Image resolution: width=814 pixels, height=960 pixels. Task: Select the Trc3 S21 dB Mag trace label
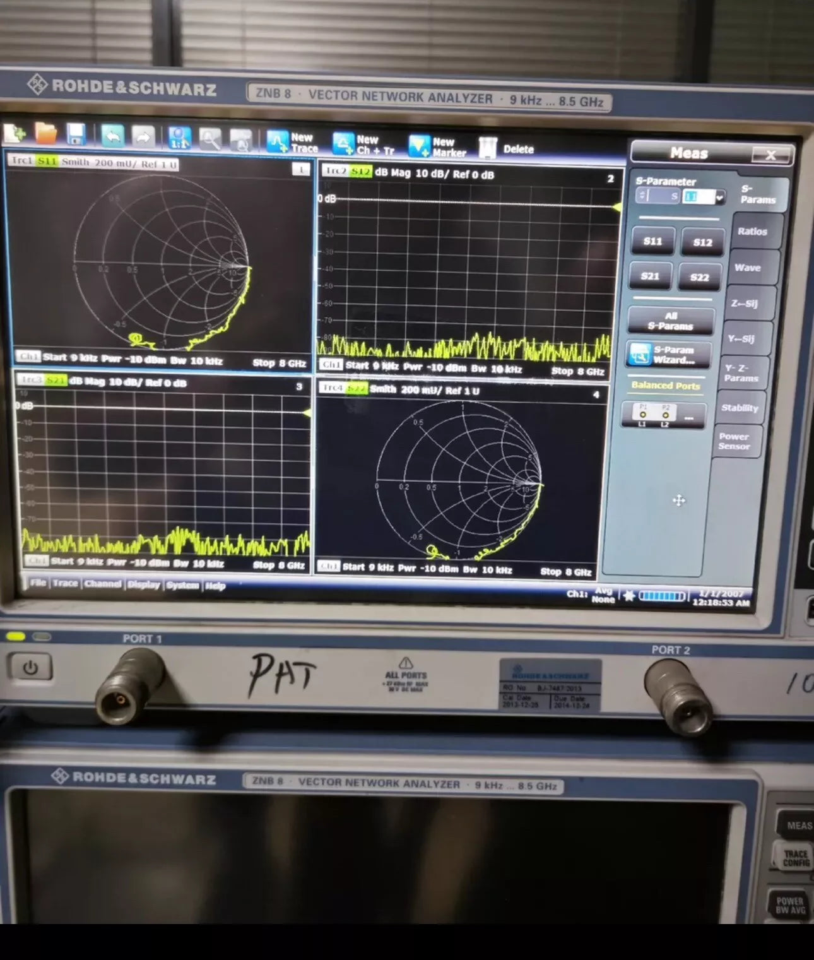point(102,381)
